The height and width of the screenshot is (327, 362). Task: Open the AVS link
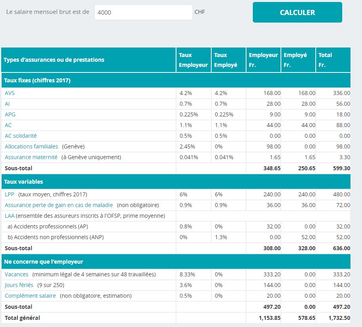[10, 93]
